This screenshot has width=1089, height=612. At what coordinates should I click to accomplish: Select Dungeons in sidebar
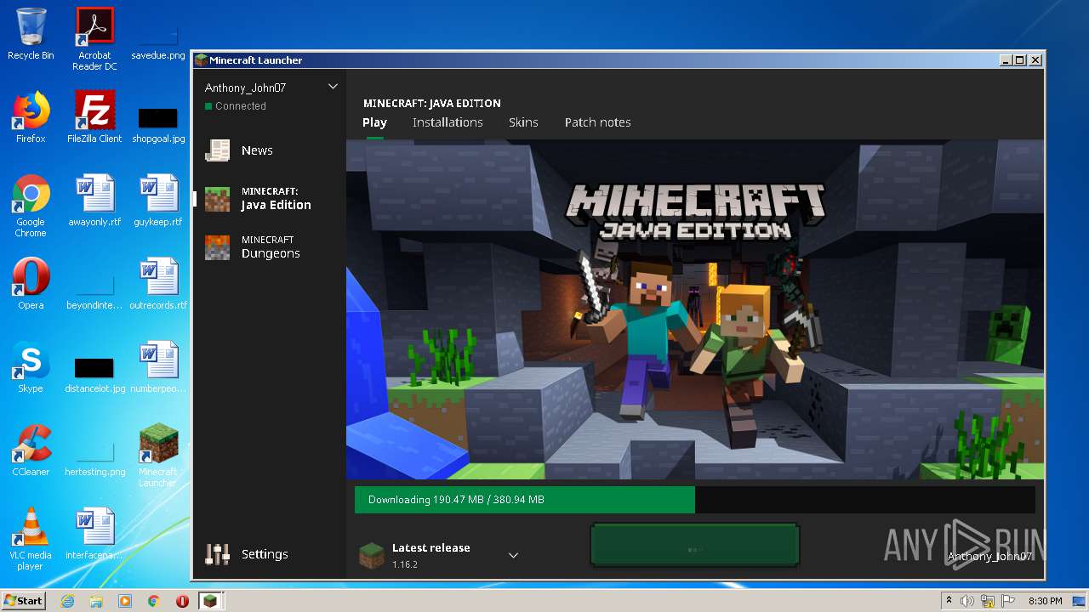[x=271, y=247]
